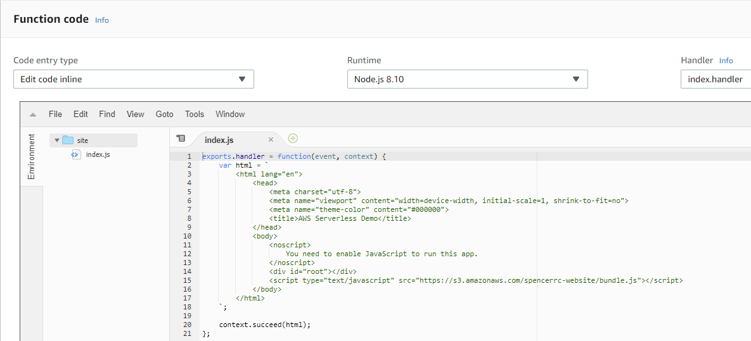Click the index.js file icon in the tree
The image size is (751, 341).
click(x=76, y=154)
